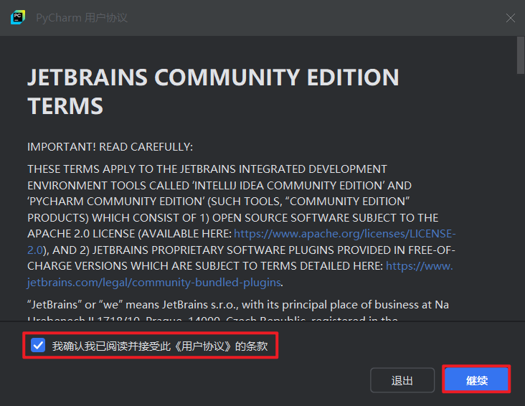
Task: Open the community-bundled-plugins terms link
Action: tap(154, 283)
